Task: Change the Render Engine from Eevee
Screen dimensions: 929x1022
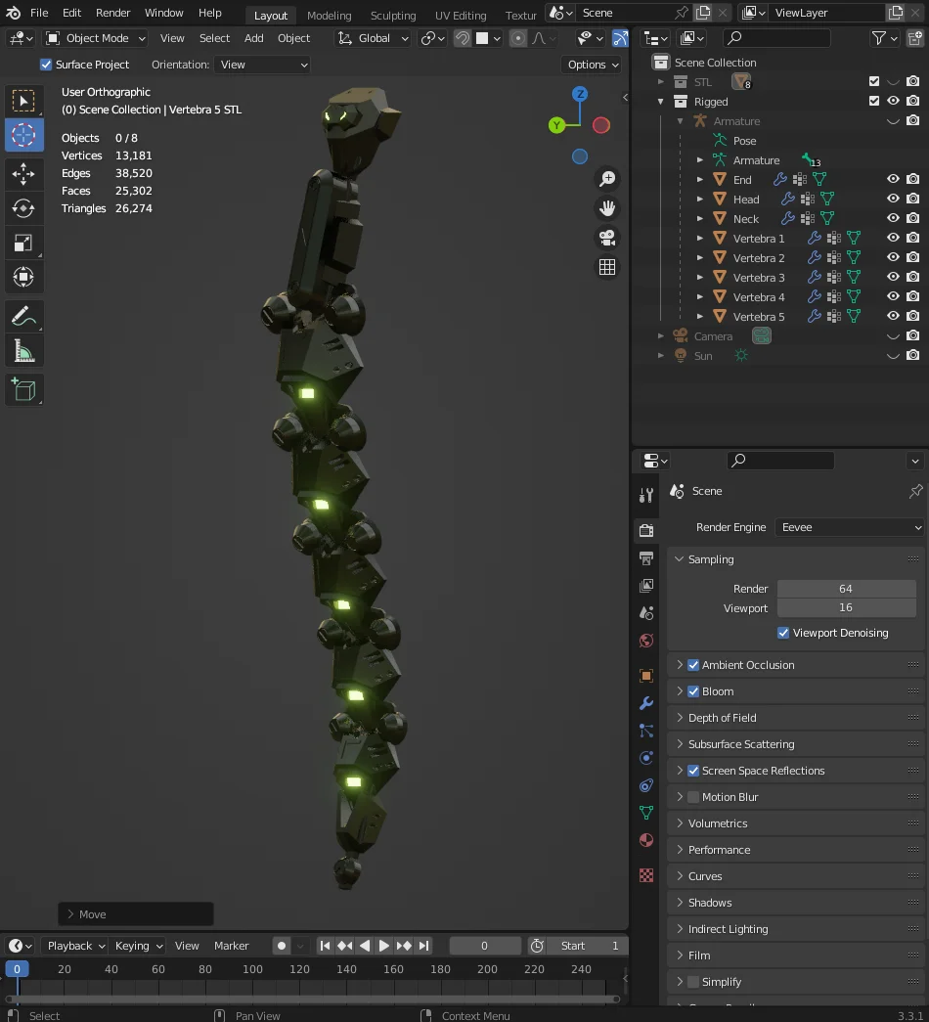Action: pyautogui.click(x=849, y=527)
